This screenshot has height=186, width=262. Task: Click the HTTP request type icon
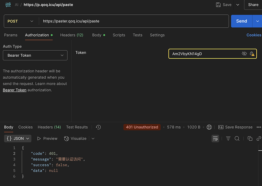coord(8,5)
